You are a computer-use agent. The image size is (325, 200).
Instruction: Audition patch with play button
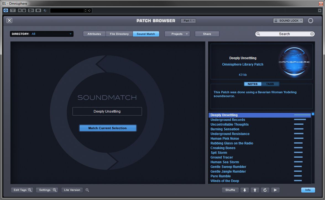click(x=275, y=190)
